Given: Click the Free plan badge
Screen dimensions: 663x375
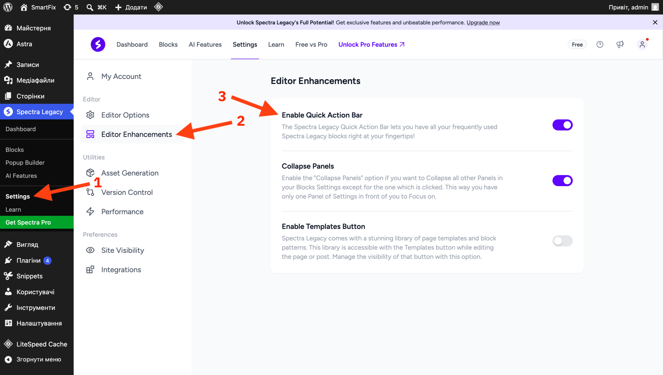Looking at the screenshot, I should (x=577, y=45).
